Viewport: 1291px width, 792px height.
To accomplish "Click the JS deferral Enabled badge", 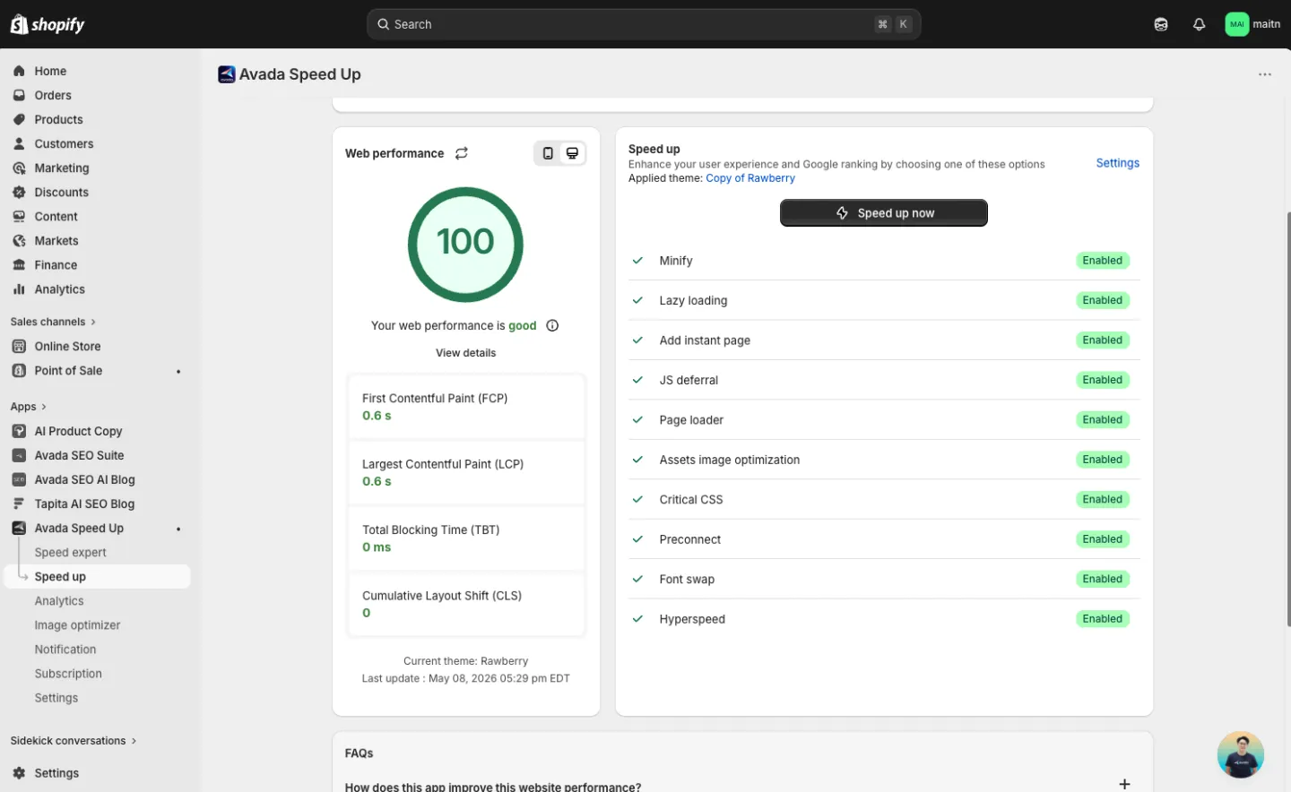I will coord(1102,380).
